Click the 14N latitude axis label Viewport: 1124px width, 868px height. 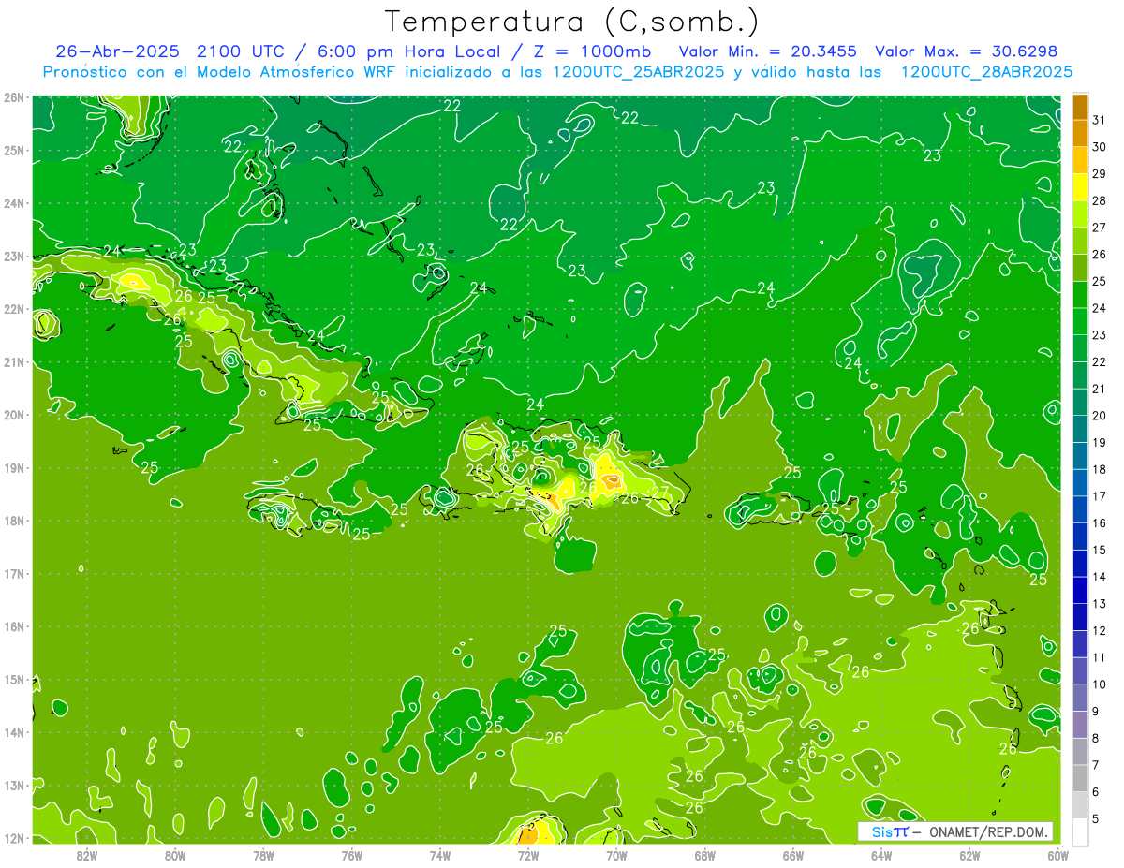tap(14, 732)
